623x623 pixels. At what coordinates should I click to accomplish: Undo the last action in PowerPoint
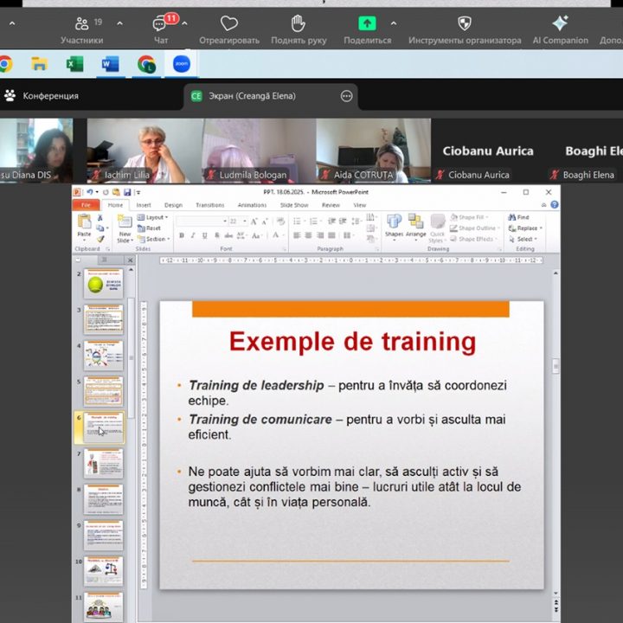[x=90, y=192]
